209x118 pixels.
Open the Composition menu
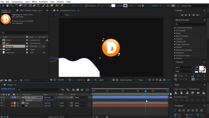tap(17, 2)
